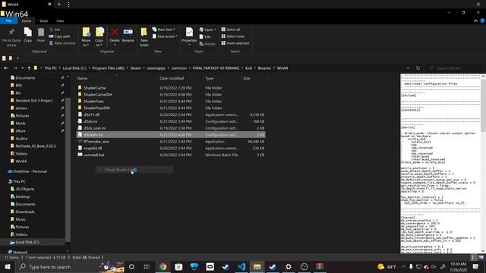Image resolution: width=486 pixels, height=273 pixels.
Task: Expand the address bar history dropdown
Action: tap(408, 68)
